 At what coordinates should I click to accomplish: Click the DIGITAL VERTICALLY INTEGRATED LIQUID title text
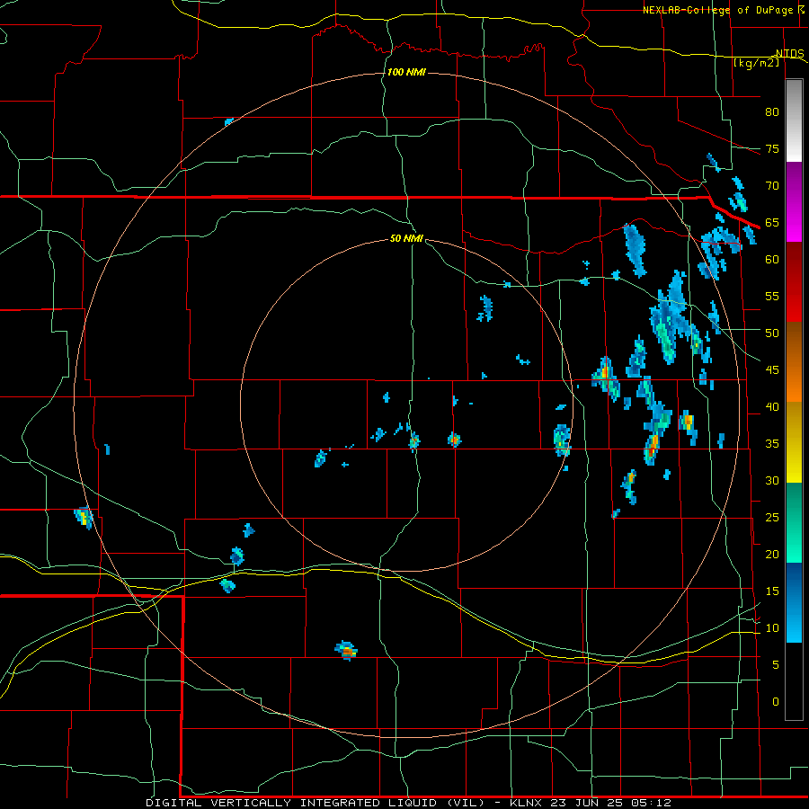pos(292,803)
